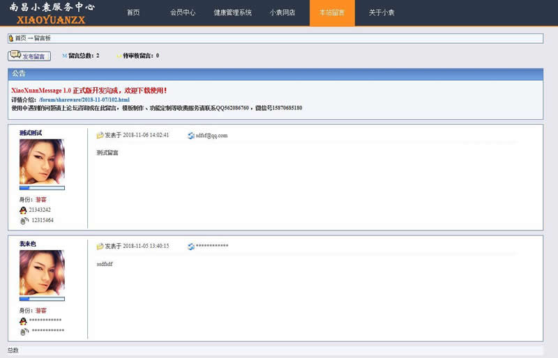Click the phone icon next to 12315464
Viewport: 558px width, 358px height.
(x=23, y=220)
